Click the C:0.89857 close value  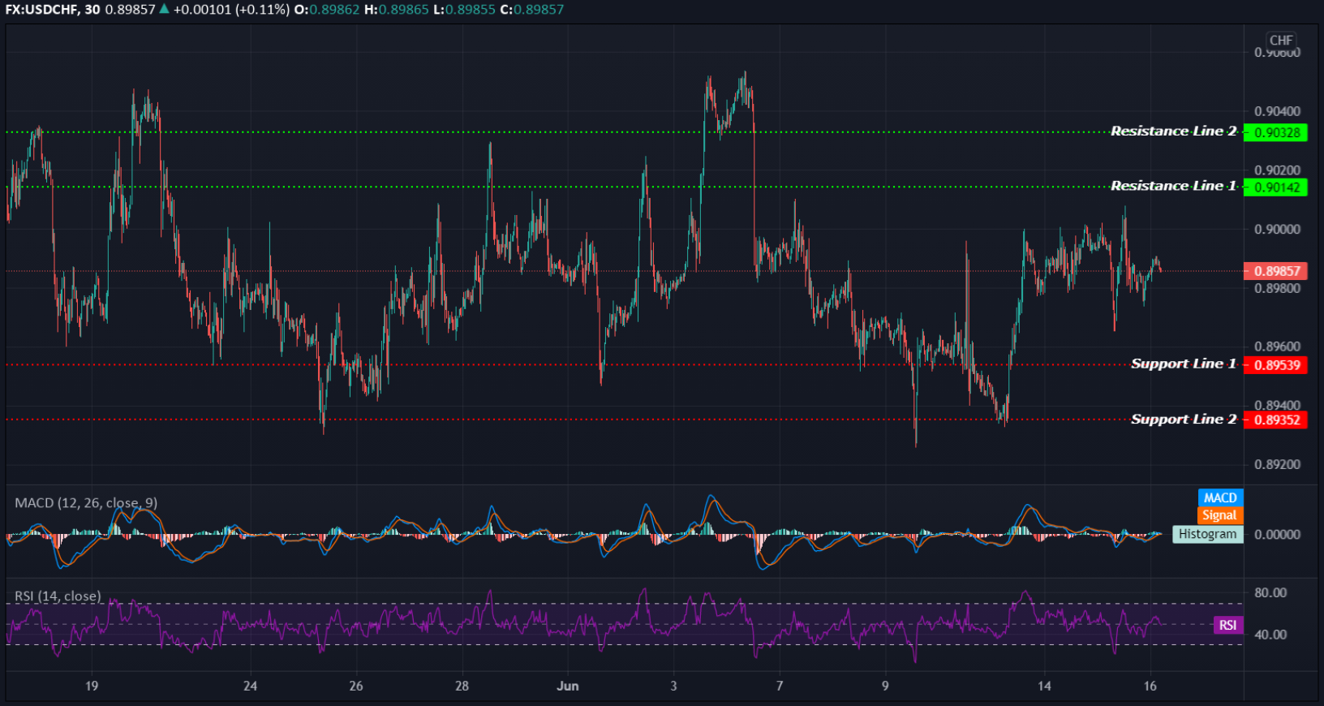531,10
